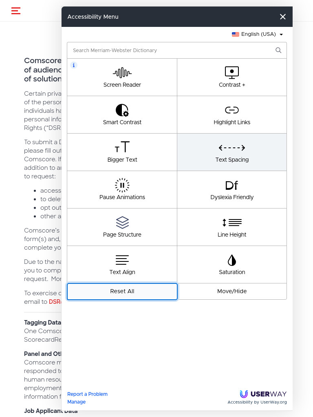The image size is (313, 417).
Task: Click the US flag icon
Action: point(235,34)
